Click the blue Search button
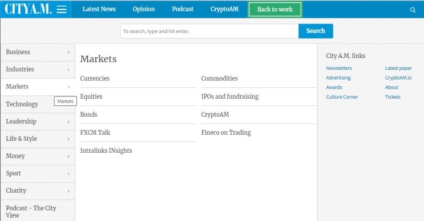This screenshot has width=424, height=221. click(315, 31)
